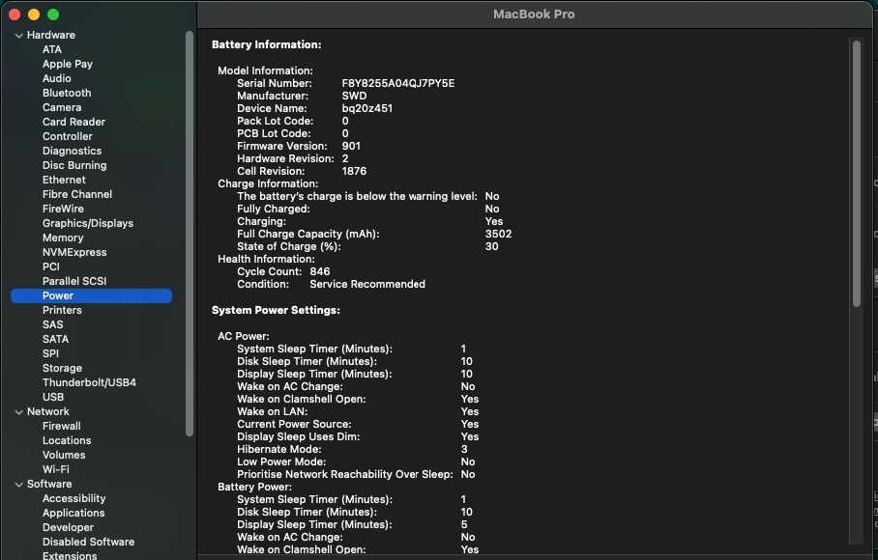Open the Ethernet entry
This screenshot has width=878, height=560.
pos(64,180)
